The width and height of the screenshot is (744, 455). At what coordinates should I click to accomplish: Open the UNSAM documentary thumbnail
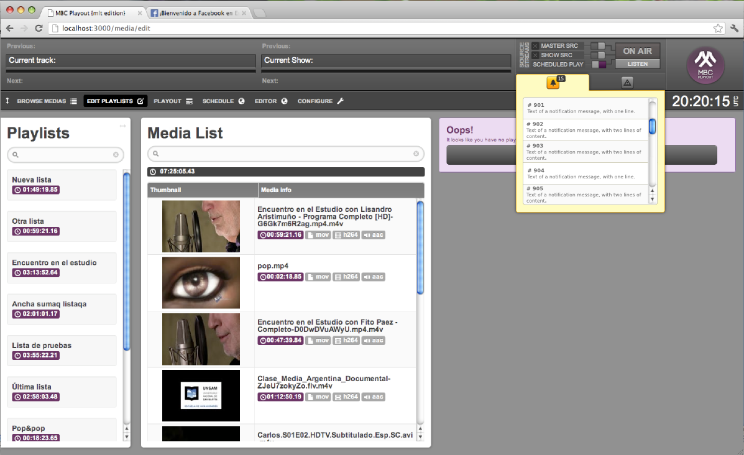click(201, 396)
